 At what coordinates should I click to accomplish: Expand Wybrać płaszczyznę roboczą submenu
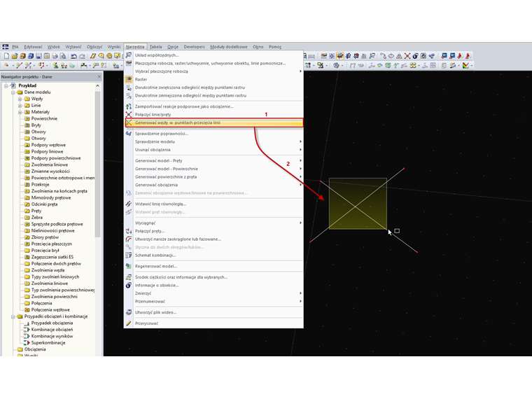214,71
